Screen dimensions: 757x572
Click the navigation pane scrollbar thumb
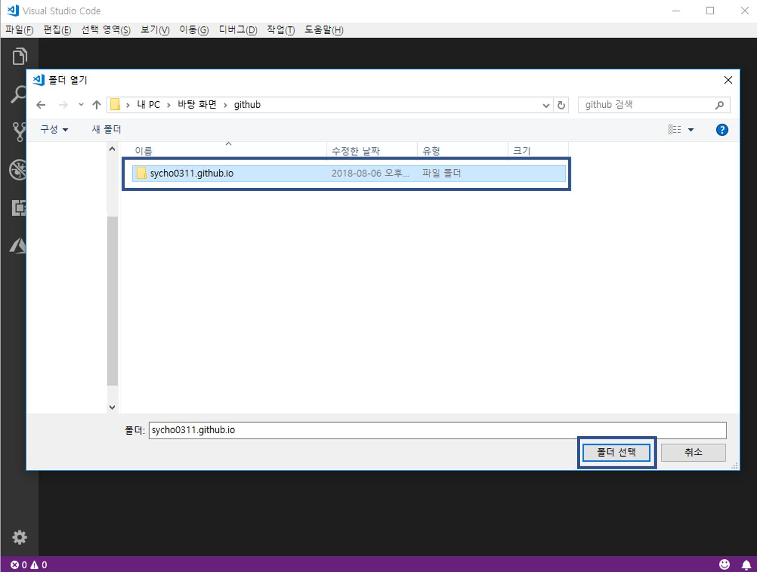pyautogui.click(x=112, y=301)
